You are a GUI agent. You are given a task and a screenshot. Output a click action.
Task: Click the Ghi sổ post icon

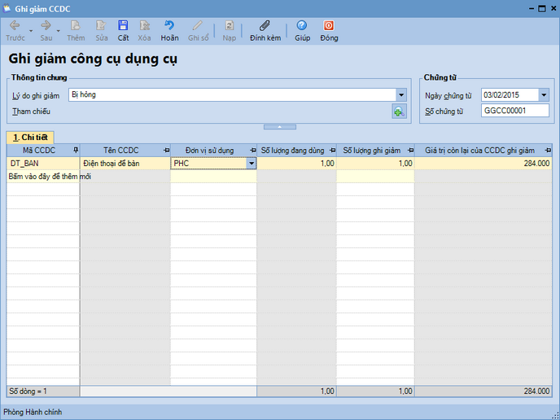click(x=199, y=31)
